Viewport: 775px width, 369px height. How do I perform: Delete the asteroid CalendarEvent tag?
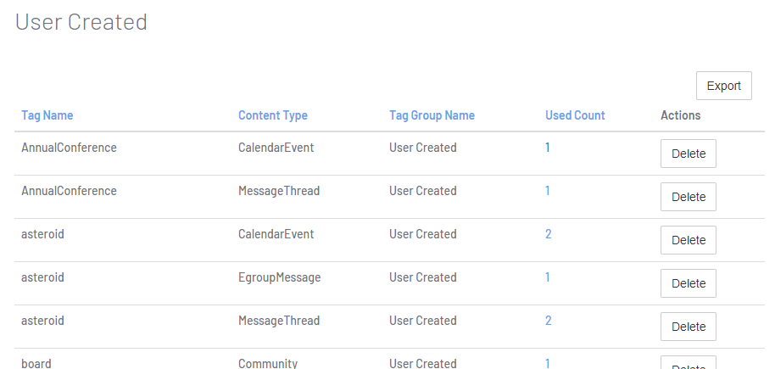tap(688, 240)
